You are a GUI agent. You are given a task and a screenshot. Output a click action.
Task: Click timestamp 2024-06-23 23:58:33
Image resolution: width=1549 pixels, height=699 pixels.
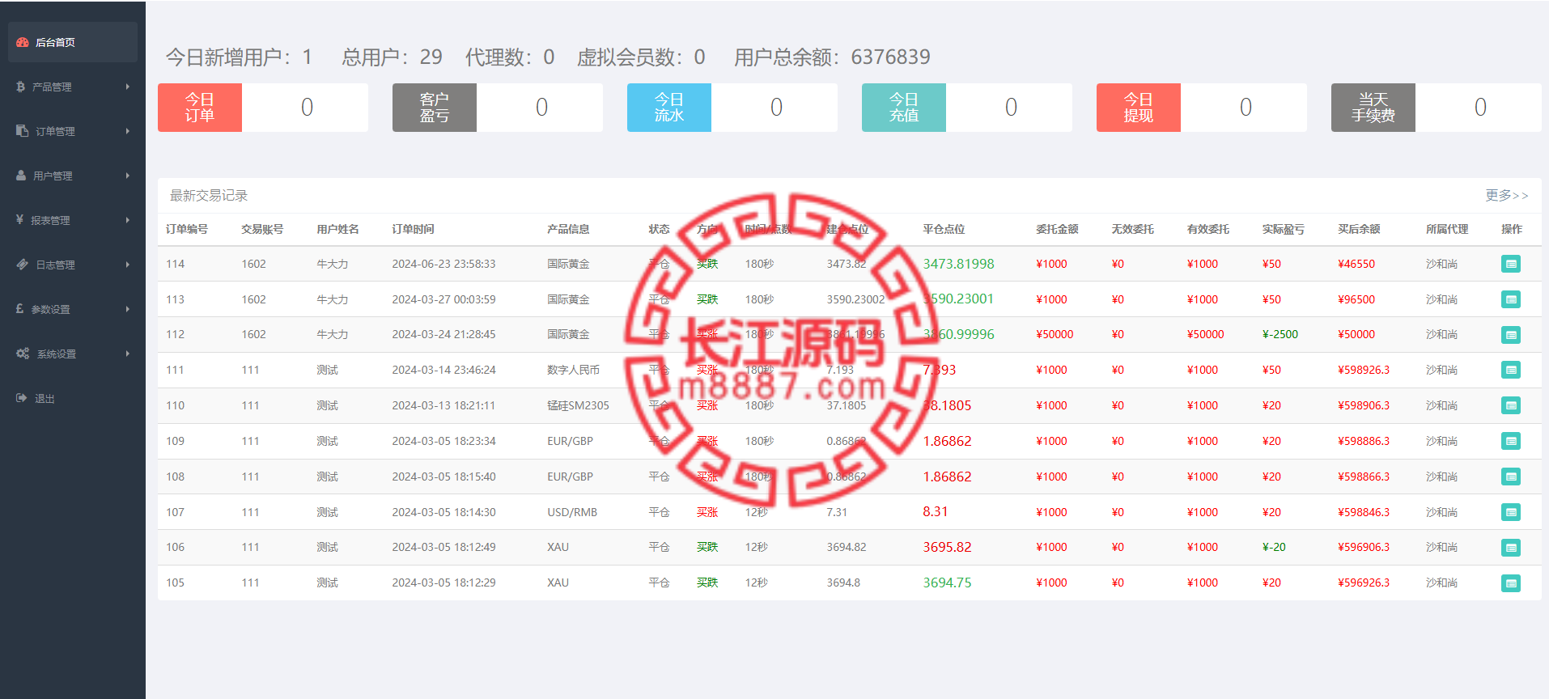click(x=443, y=264)
